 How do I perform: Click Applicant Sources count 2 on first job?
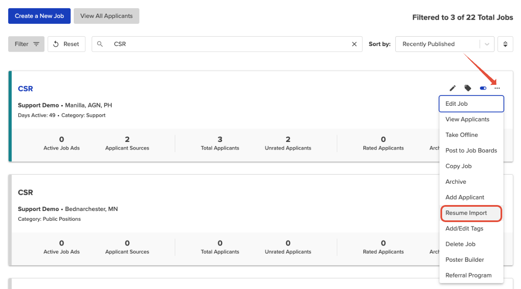point(127,139)
